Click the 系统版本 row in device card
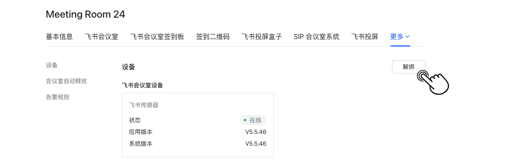 [197, 144]
